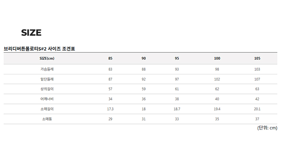Click the (단위: cm) unit note

pyautogui.click(x=267, y=128)
